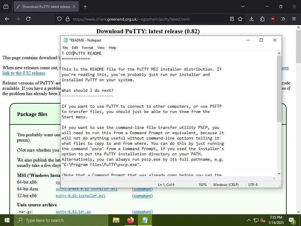Open signature link for 32-bit x86 installer
301x226 pixels.
(143, 196)
